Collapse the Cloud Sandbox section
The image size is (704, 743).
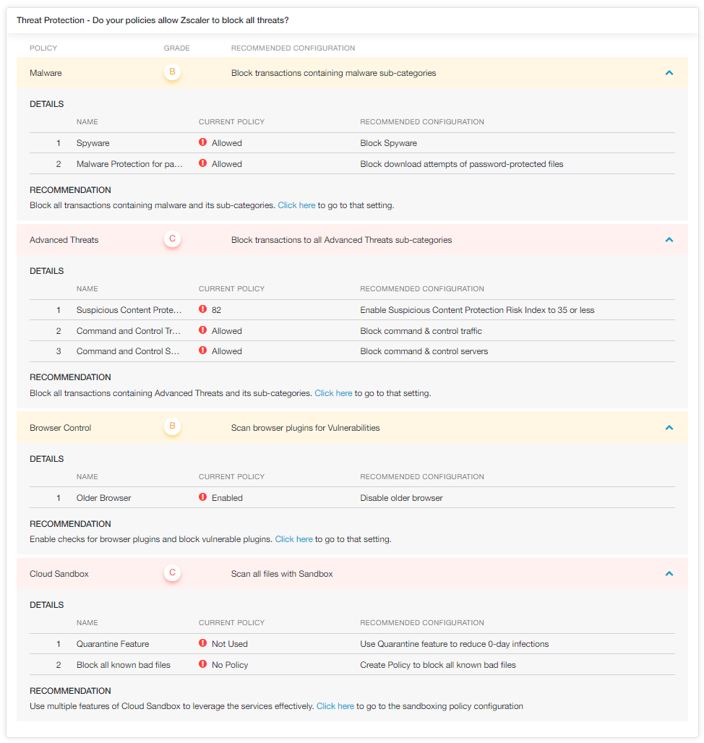point(669,572)
